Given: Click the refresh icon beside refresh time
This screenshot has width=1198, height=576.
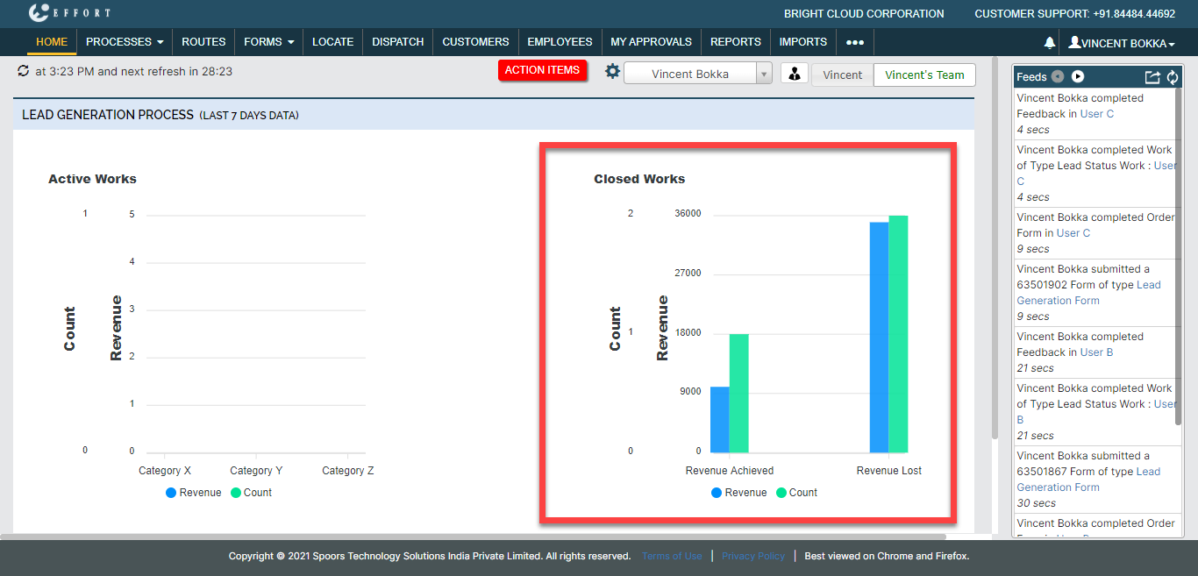Looking at the screenshot, I should coord(23,71).
